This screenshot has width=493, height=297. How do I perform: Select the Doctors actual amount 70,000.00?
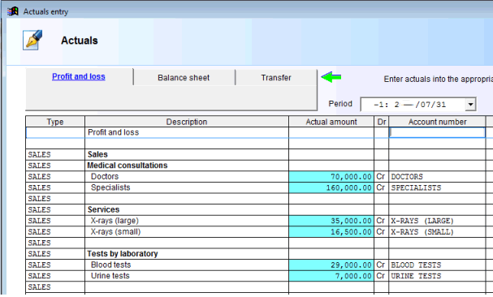(331, 177)
